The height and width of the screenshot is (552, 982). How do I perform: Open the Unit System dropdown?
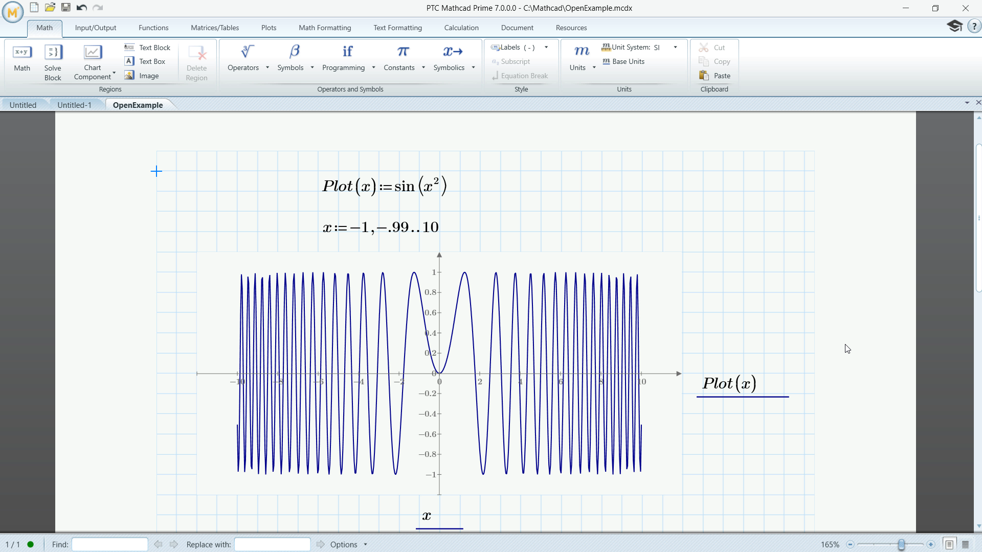[675, 47]
